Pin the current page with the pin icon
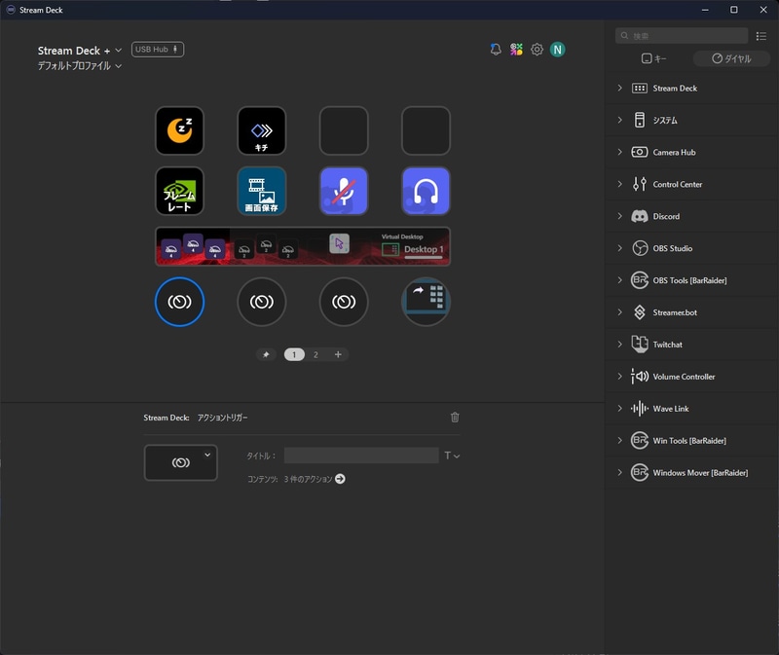The width and height of the screenshot is (779, 655). (266, 354)
